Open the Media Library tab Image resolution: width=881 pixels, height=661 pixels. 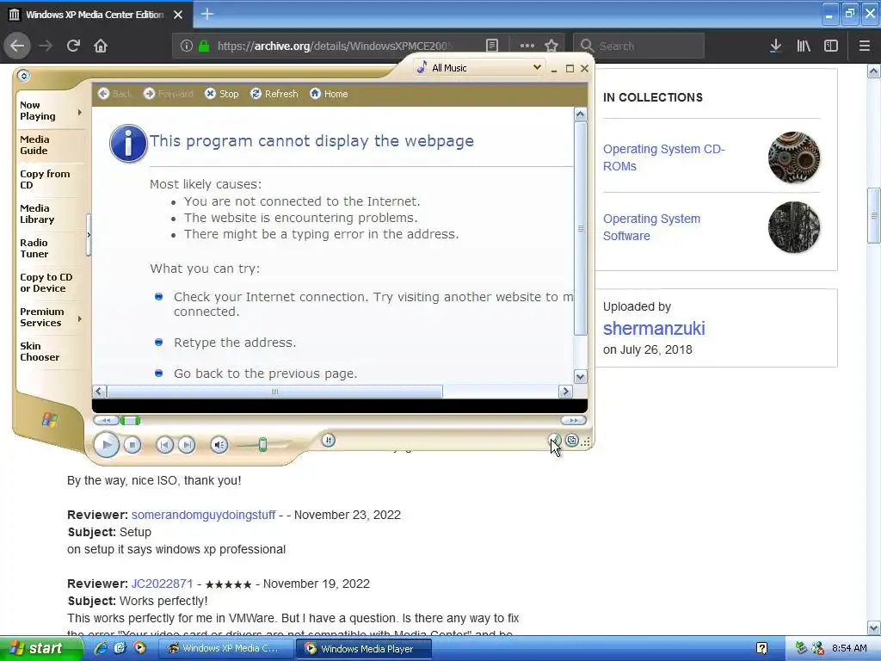click(49, 213)
